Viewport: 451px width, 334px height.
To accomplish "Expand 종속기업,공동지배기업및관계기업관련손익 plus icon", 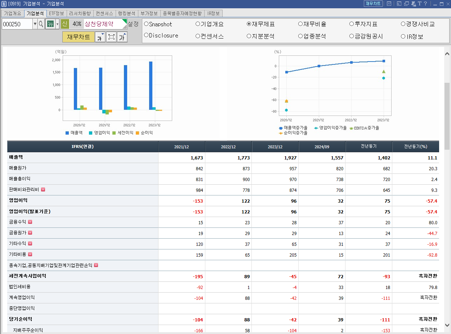I will pyautogui.click(x=96, y=265).
